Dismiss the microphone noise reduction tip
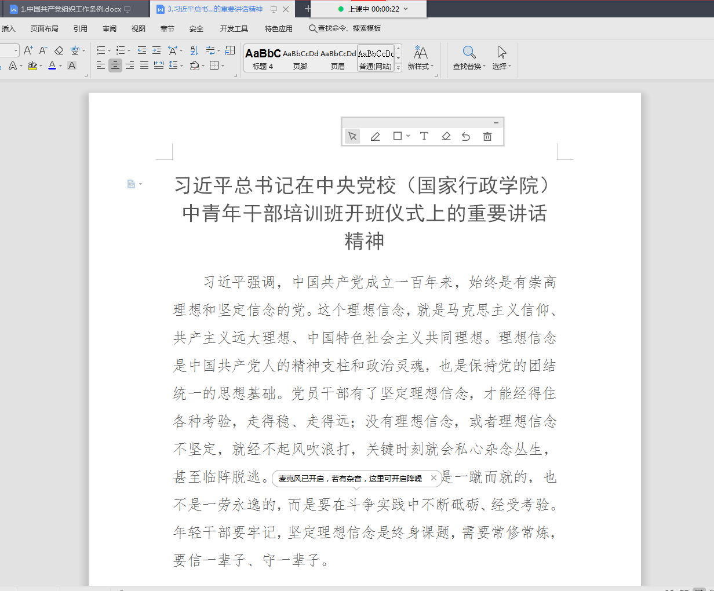This screenshot has width=714, height=591. point(434,478)
